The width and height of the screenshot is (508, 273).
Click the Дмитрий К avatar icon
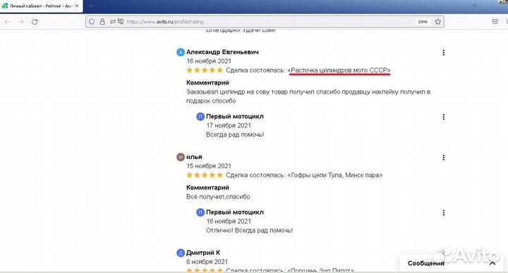[181, 253]
